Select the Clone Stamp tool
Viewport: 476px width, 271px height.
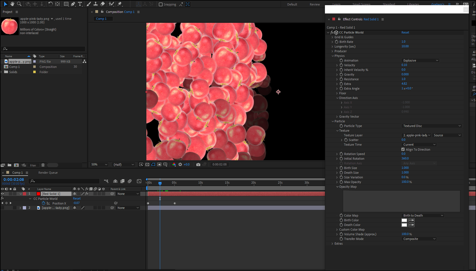coord(95,4)
